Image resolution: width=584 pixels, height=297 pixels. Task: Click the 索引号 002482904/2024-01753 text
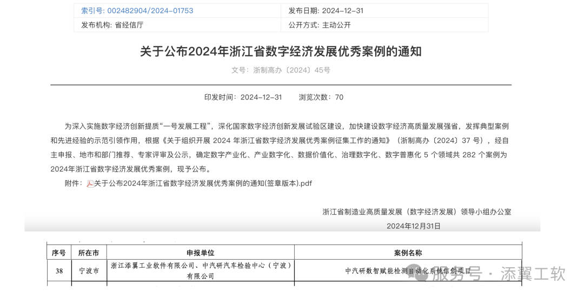pos(137,11)
